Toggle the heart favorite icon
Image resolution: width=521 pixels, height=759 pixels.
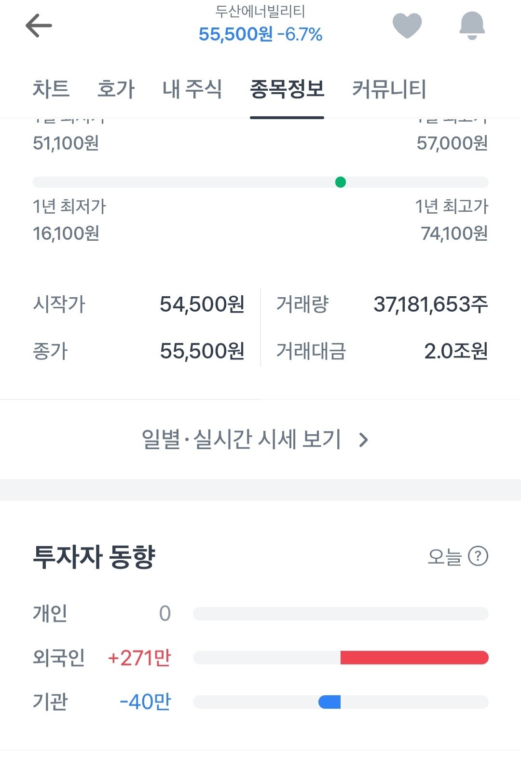tap(407, 25)
